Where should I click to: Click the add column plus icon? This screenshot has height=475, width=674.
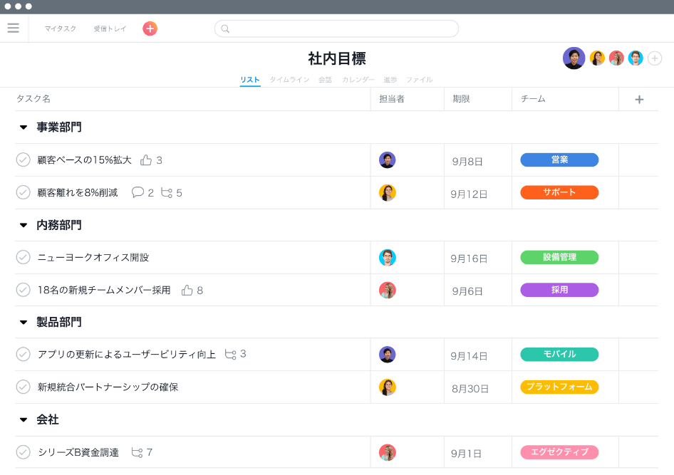[638, 100]
